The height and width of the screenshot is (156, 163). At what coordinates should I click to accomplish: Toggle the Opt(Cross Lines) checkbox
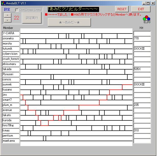pyautogui.click(x=17, y=10)
